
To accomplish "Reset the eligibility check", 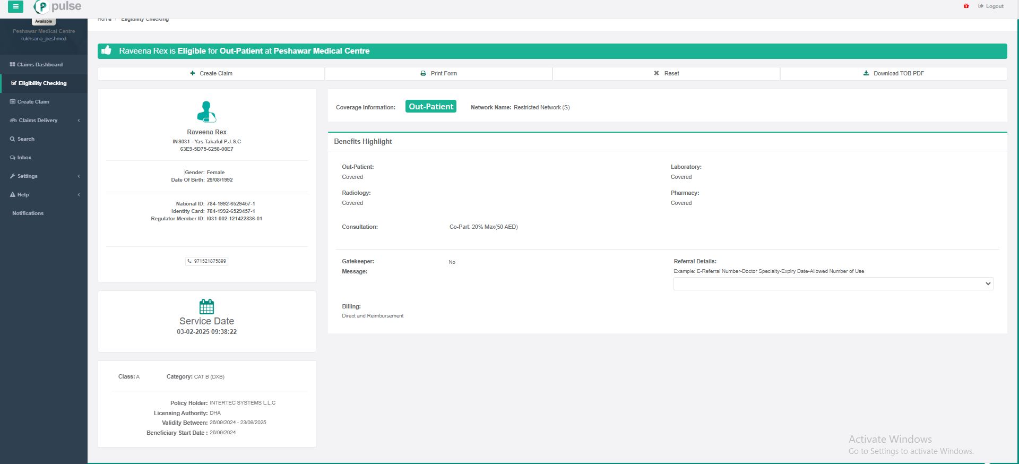I will coord(666,73).
